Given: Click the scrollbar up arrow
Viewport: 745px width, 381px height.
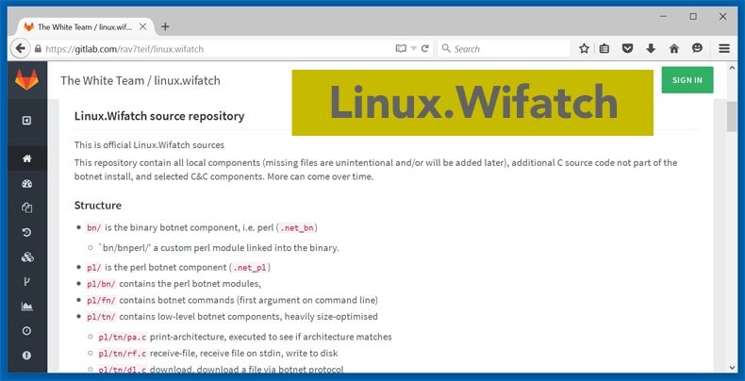Looking at the screenshot, I should pos(732,68).
